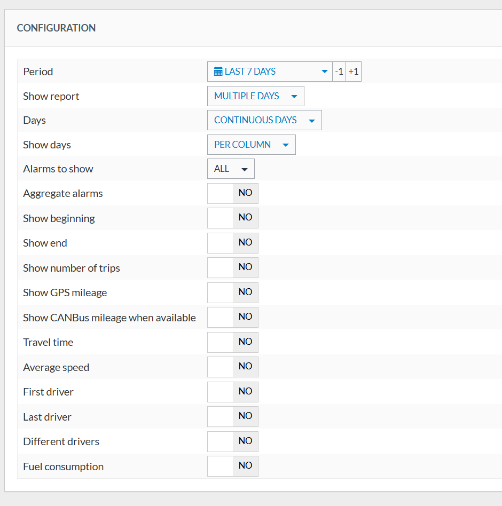The height and width of the screenshot is (506, 502).
Task: Open the Continuous Days dropdown
Action: click(264, 120)
